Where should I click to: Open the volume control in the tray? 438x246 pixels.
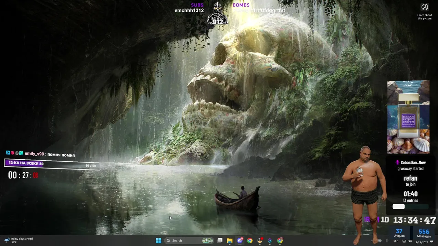coord(410,241)
